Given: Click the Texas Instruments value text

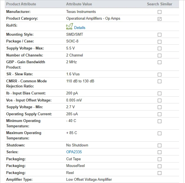Looking at the screenshot, I should click(x=81, y=12).
